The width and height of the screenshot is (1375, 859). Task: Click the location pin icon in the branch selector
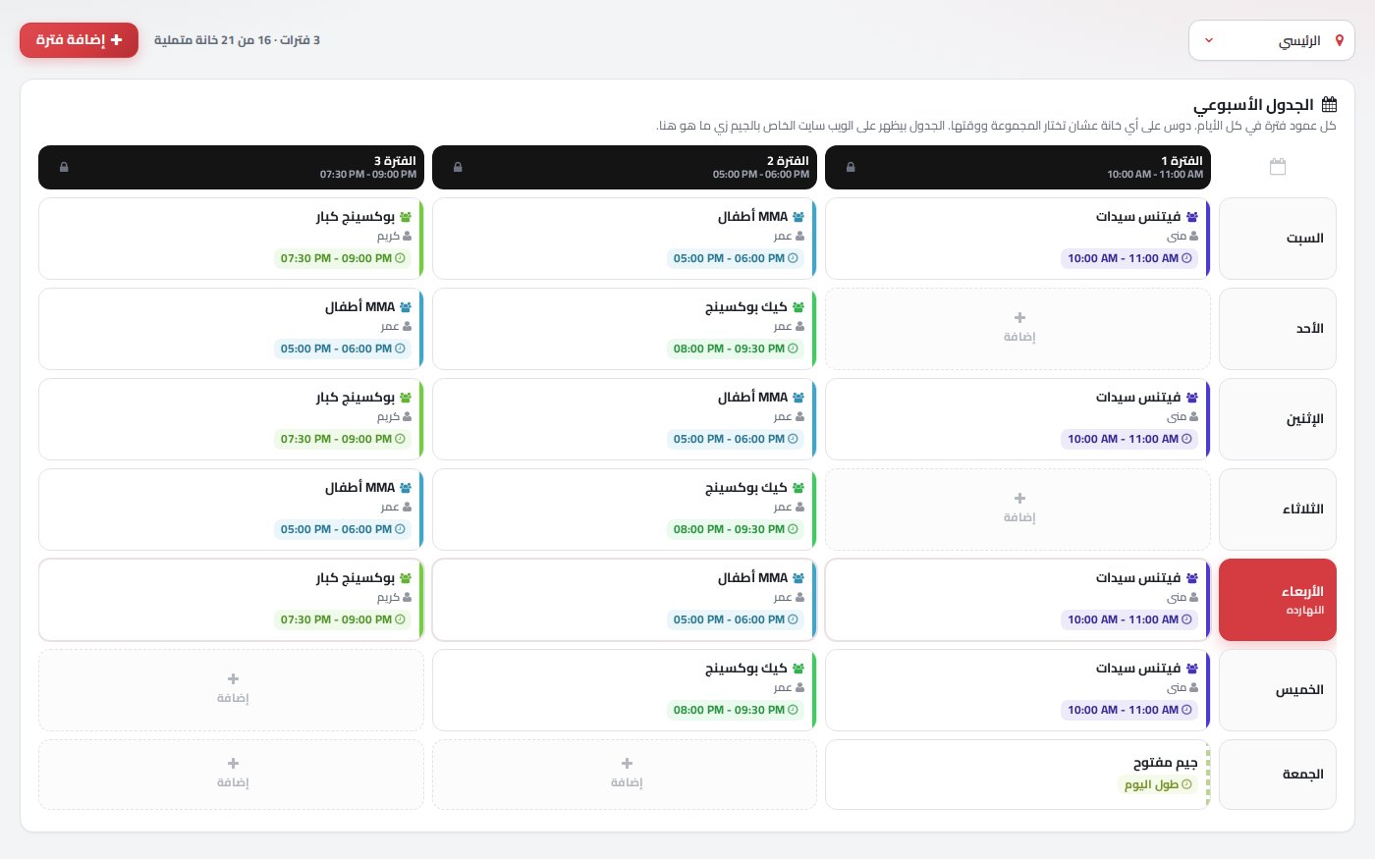coord(1340,41)
